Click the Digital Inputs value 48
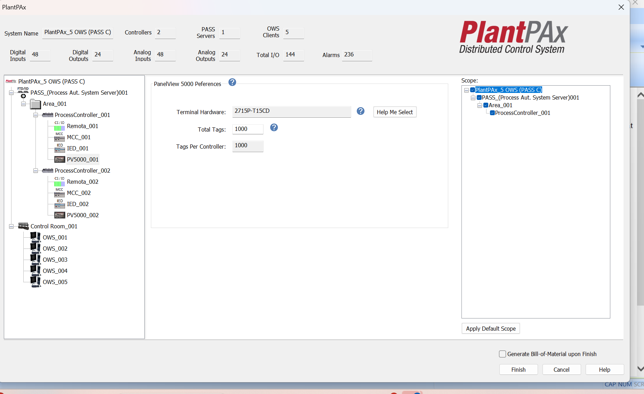This screenshot has width=644, height=394. 40,55
